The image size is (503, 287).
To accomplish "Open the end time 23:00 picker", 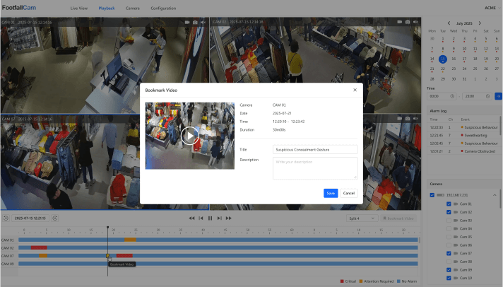I will click(477, 96).
